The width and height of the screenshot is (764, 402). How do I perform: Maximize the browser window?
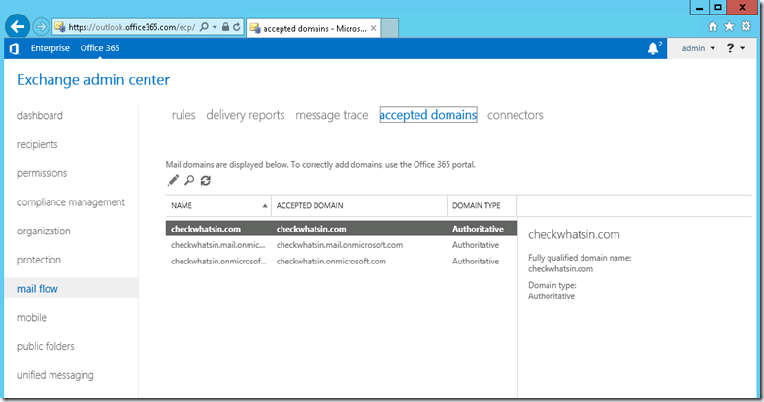click(717, 7)
